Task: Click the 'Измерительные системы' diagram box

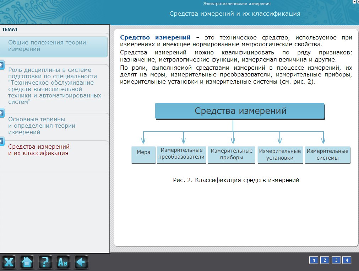Action: pyautogui.click(x=327, y=155)
